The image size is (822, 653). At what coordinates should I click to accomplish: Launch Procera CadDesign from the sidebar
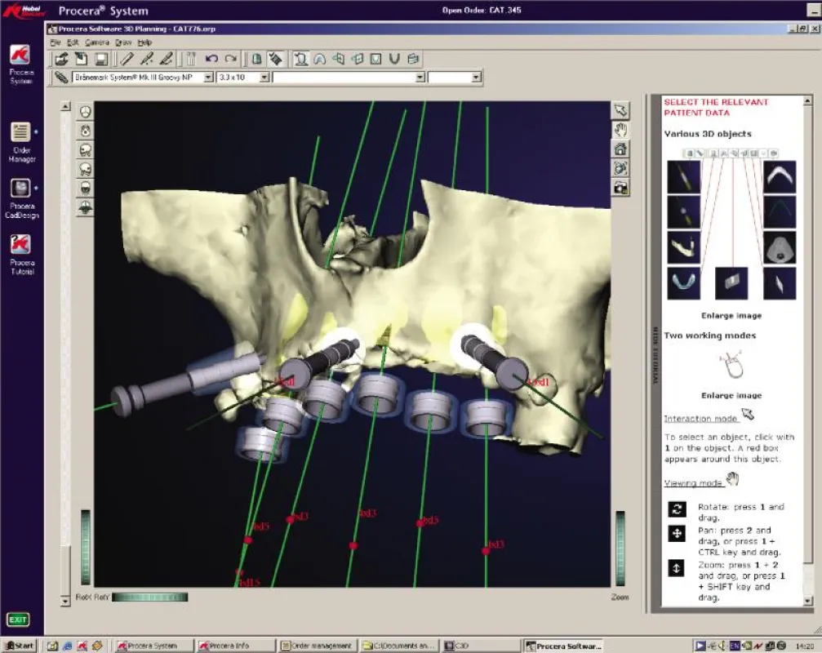coord(21,188)
